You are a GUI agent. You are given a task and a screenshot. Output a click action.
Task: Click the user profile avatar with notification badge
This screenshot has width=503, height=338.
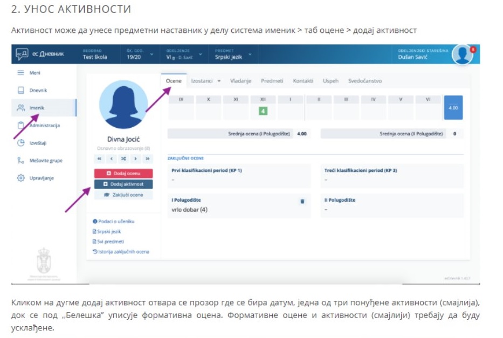coord(462,54)
